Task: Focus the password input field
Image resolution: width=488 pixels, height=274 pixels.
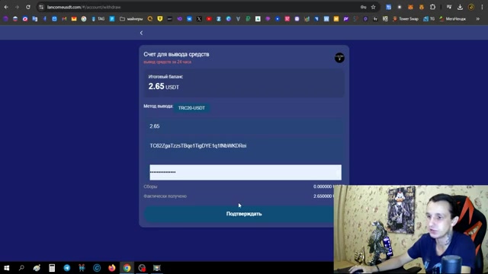Action: tap(246, 172)
